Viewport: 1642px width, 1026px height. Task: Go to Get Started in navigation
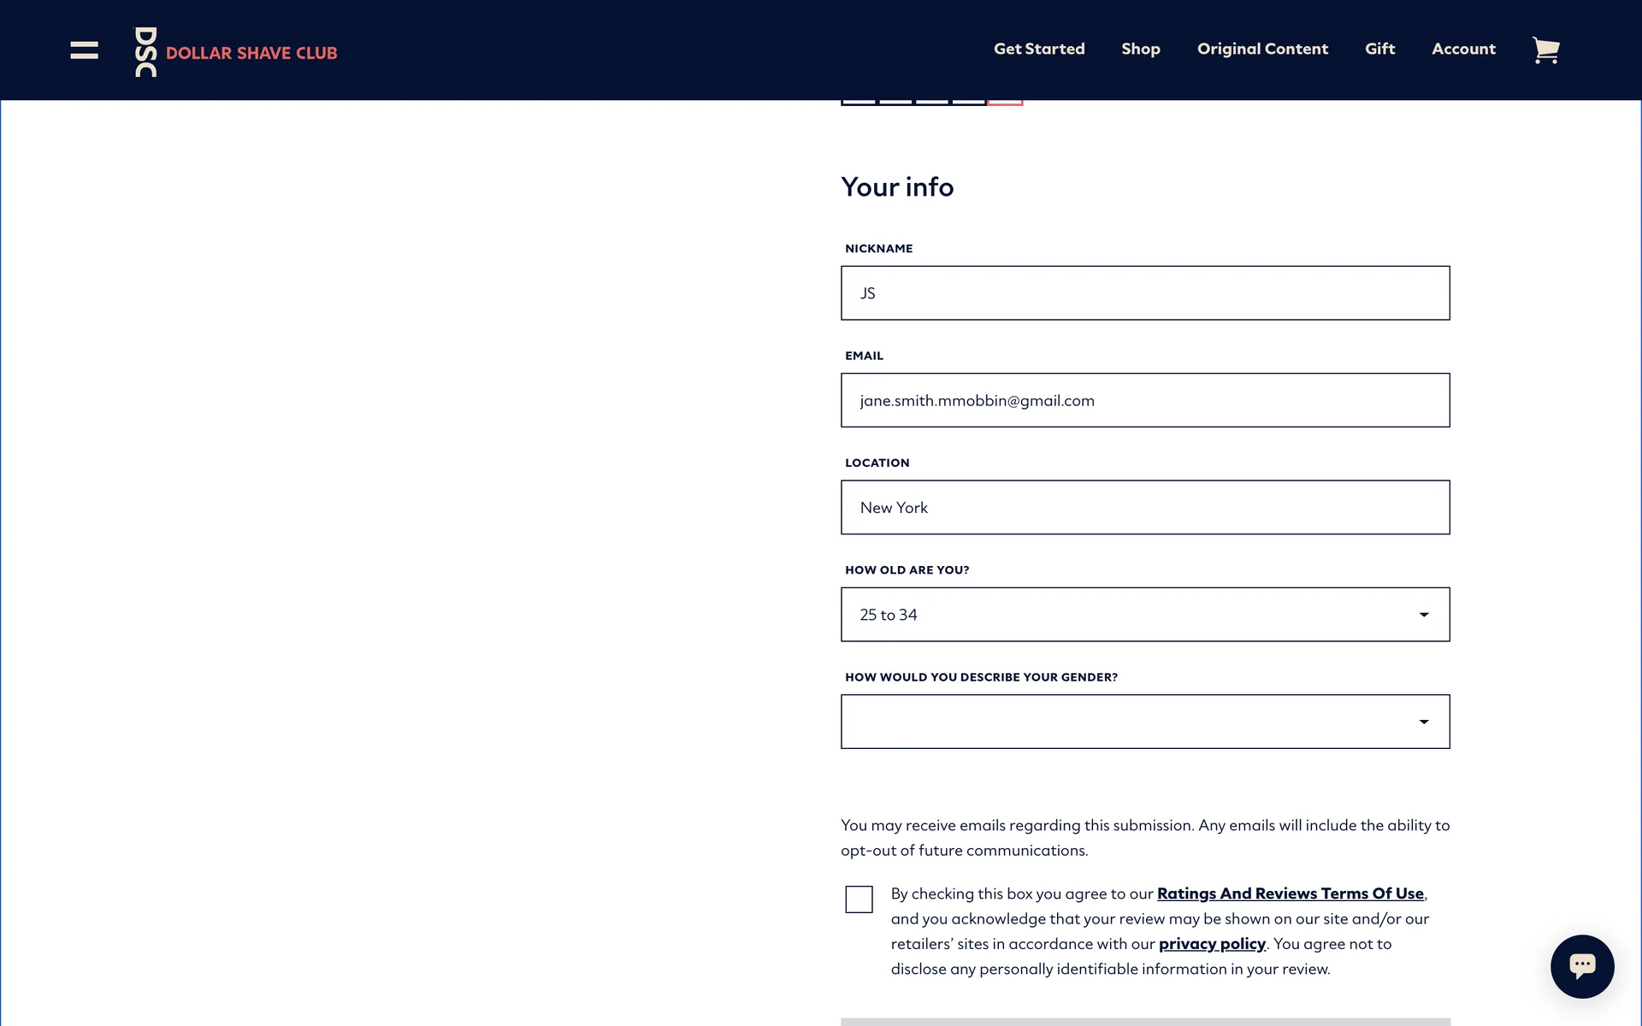click(1039, 49)
